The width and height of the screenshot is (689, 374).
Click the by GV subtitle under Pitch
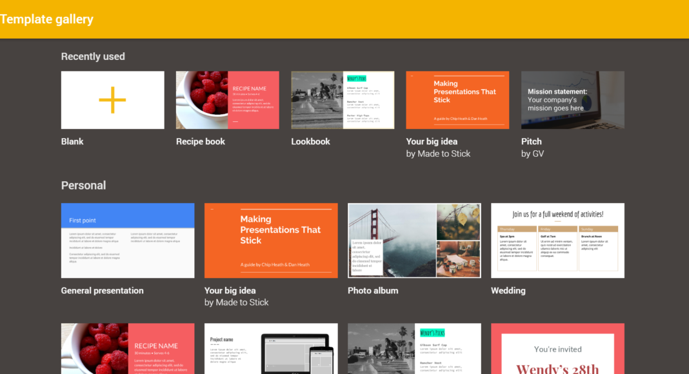pos(534,153)
